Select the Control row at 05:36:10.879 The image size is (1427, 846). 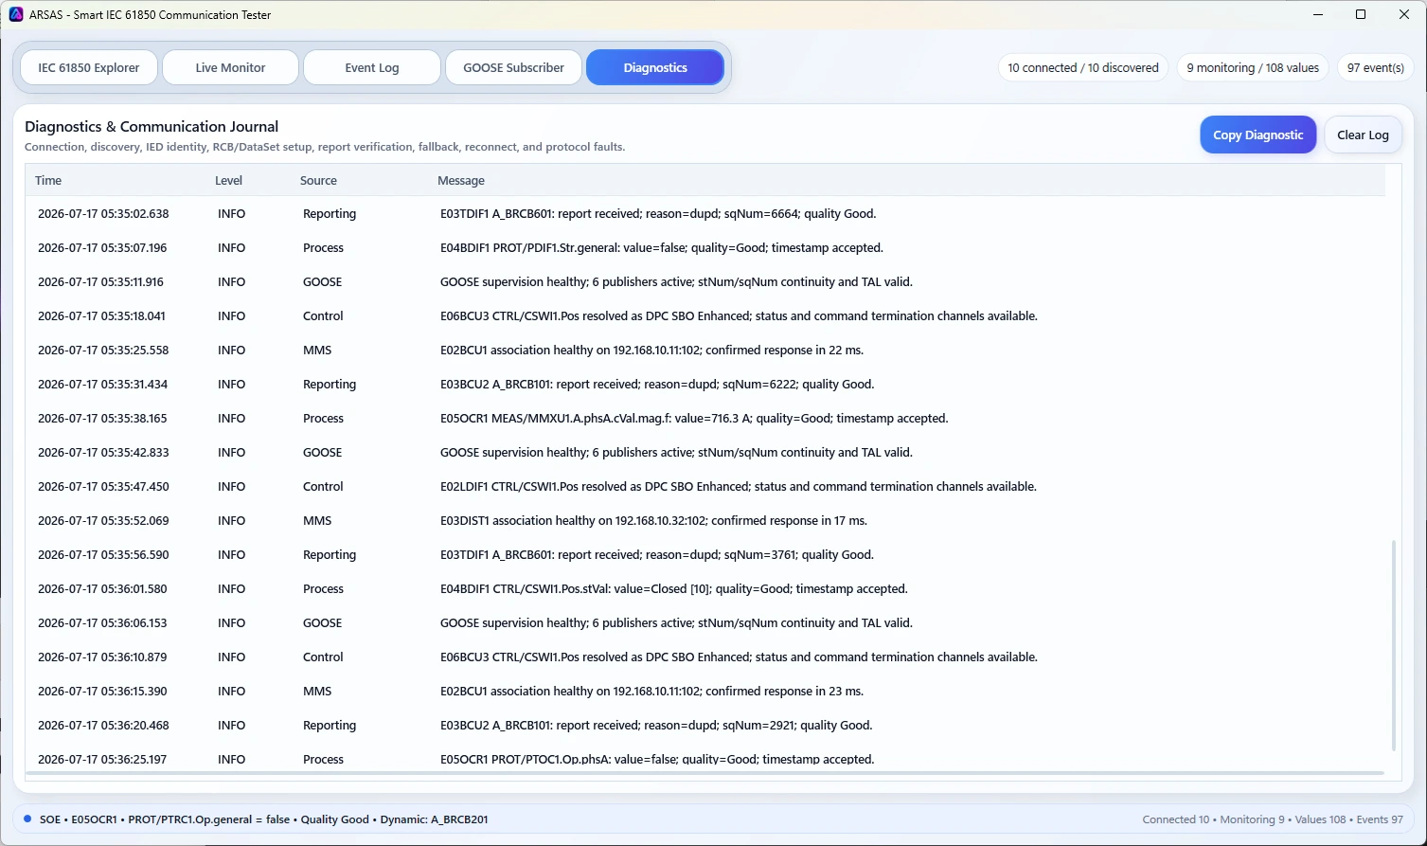(705, 657)
